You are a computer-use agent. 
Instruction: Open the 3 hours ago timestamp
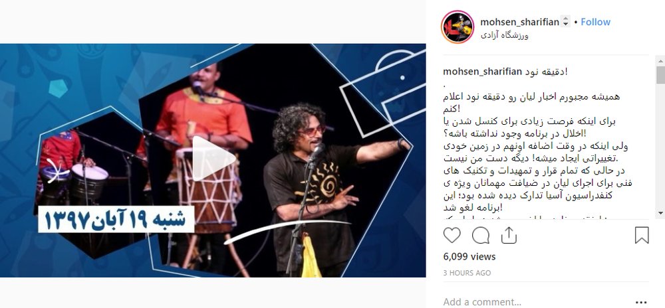[467, 273]
